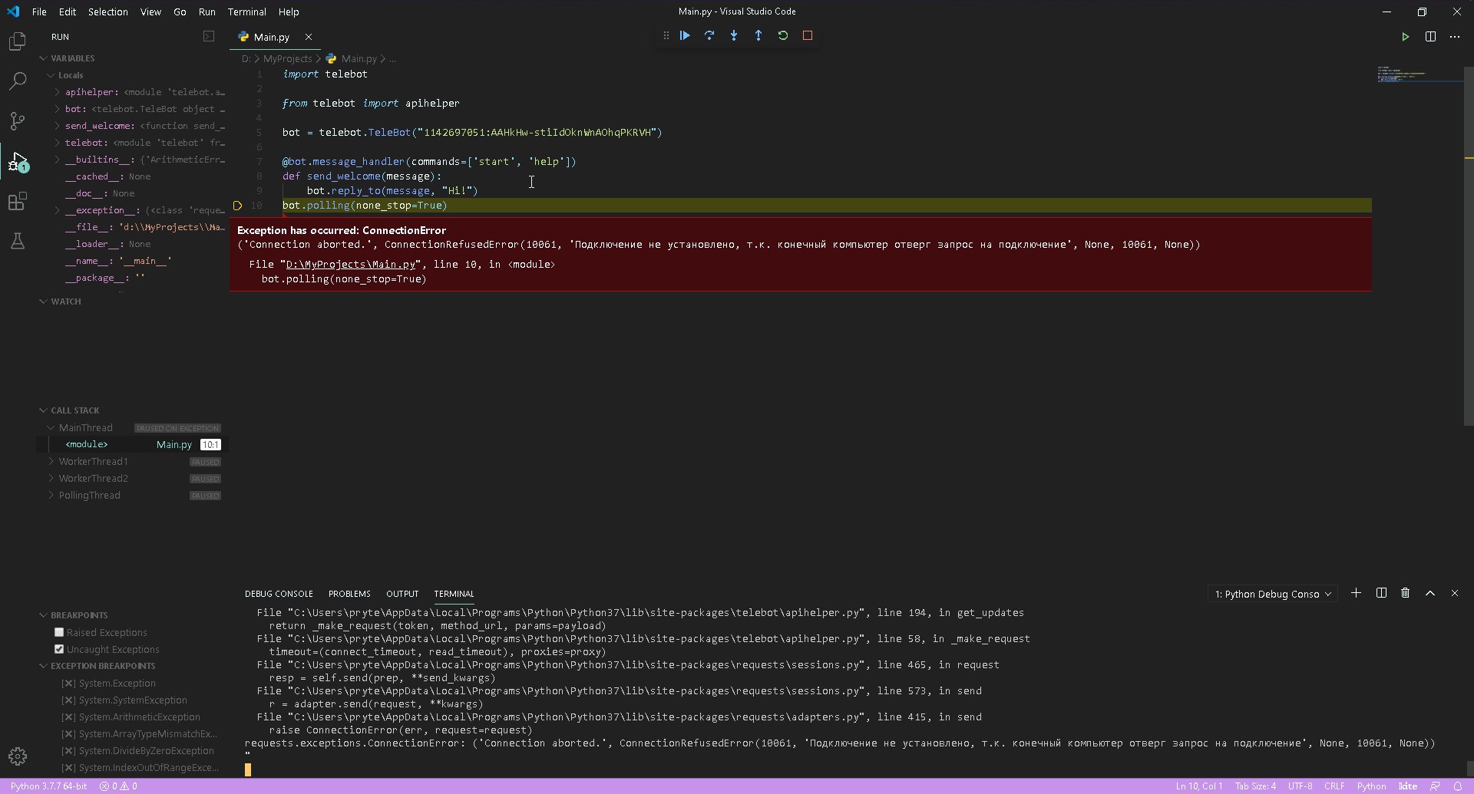This screenshot has height=794, width=1474.
Task: Open the Search view in activity bar
Action: (17, 81)
